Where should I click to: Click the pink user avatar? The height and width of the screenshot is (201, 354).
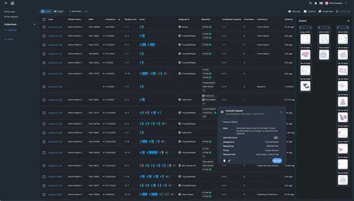point(326,3)
